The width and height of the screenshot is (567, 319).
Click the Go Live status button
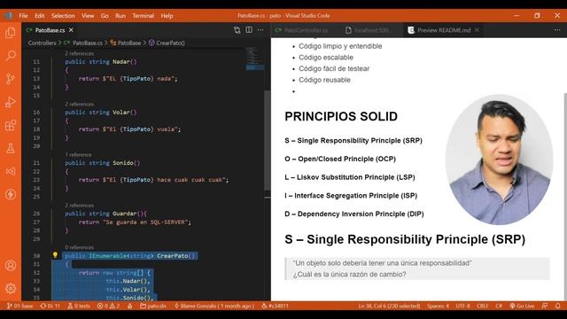[522, 306]
